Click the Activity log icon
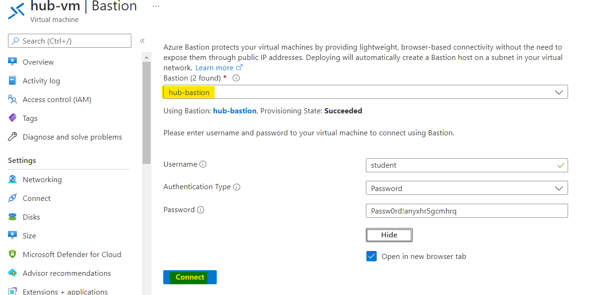 (x=13, y=81)
